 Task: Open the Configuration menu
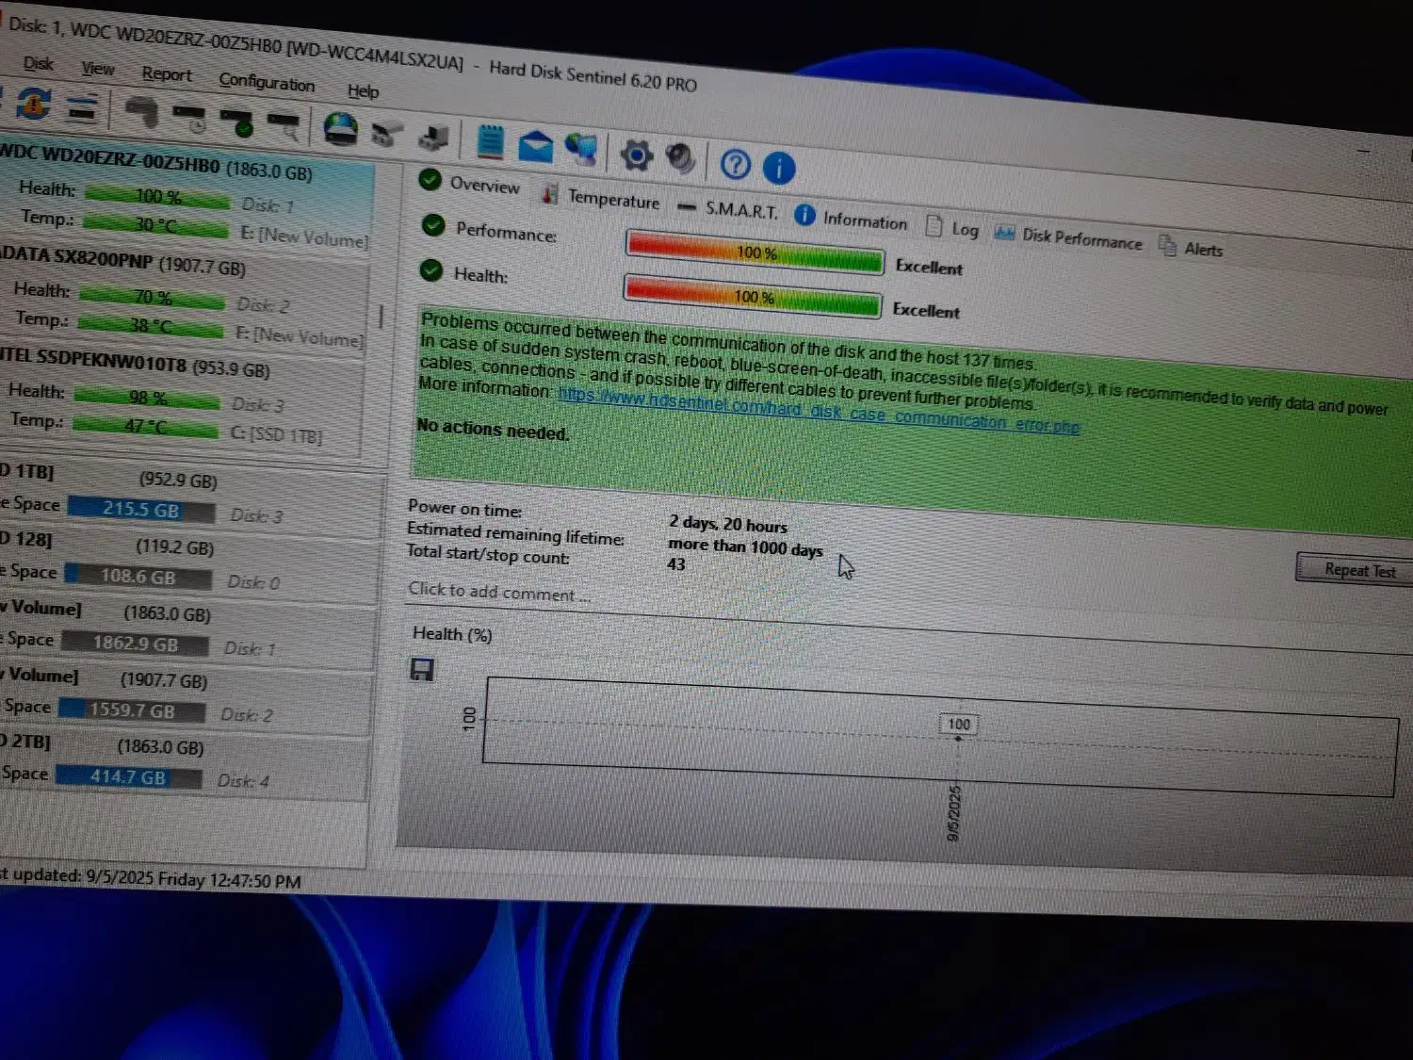pos(267,82)
